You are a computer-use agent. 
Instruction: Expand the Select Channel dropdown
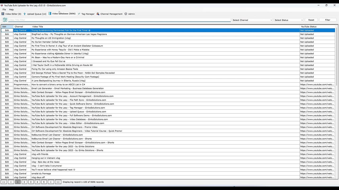tap(252, 20)
